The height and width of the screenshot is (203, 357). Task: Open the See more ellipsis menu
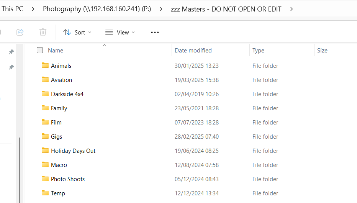click(x=155, y=32)
